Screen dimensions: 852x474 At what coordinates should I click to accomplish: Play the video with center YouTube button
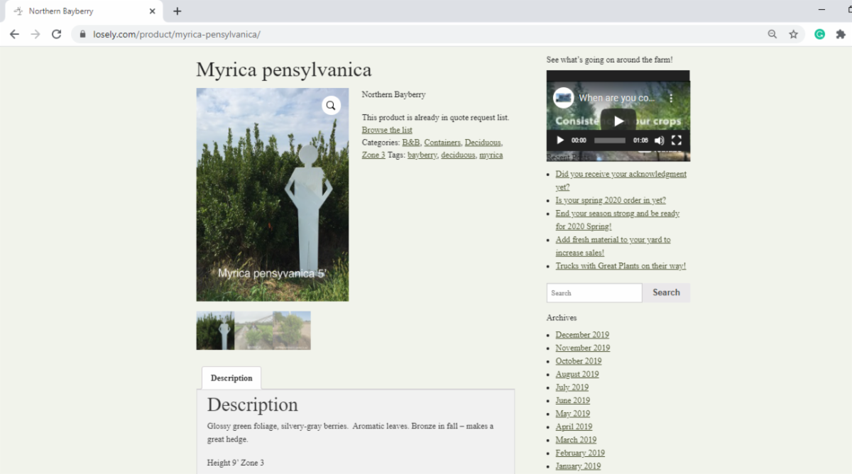point(618,121)
